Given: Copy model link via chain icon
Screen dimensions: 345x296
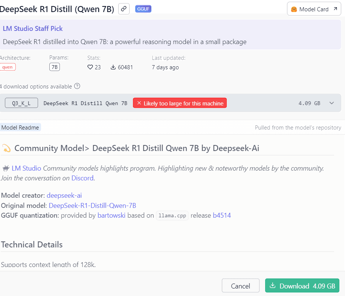Looking at the screenshot, I should (x=124, y=9).
